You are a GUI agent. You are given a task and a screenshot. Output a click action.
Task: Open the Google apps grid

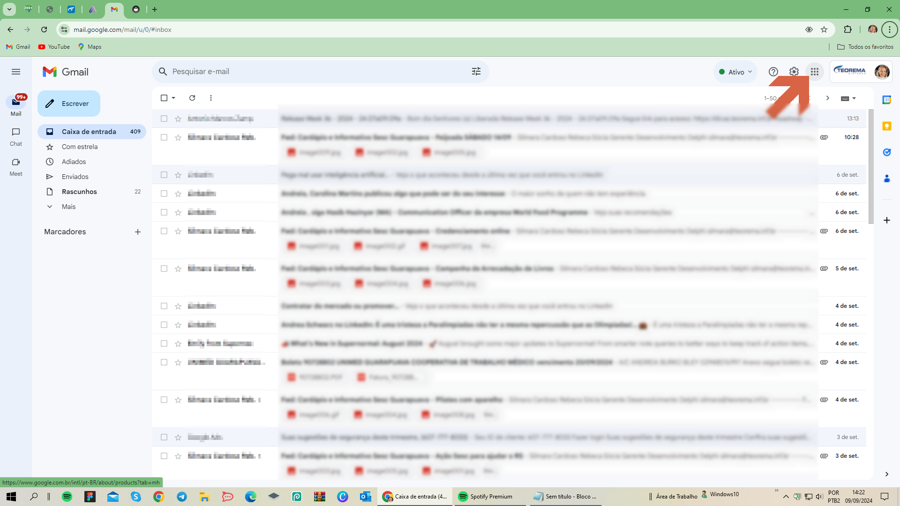point(815,72)
